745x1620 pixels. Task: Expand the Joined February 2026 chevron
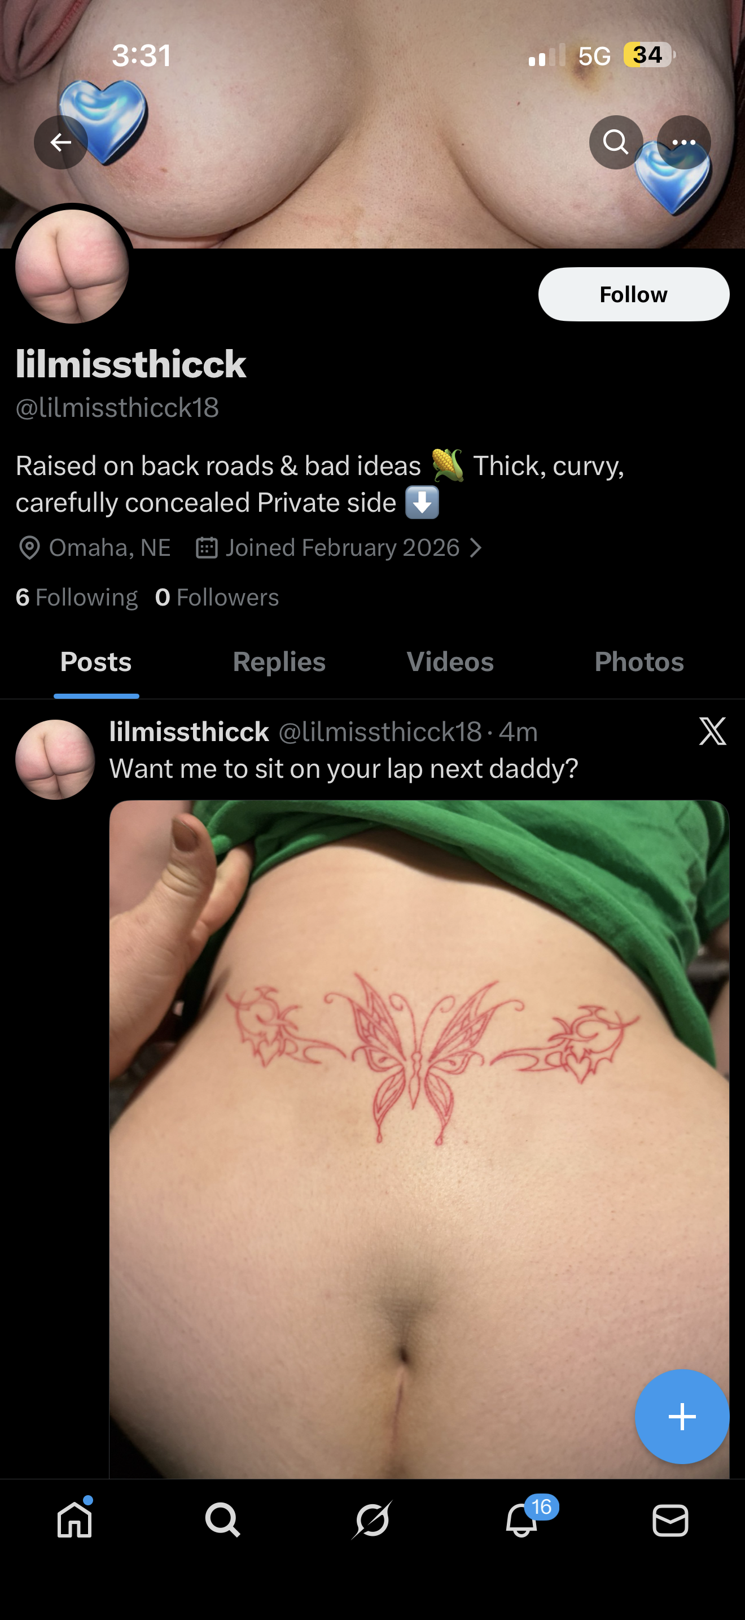click(476, 548)
